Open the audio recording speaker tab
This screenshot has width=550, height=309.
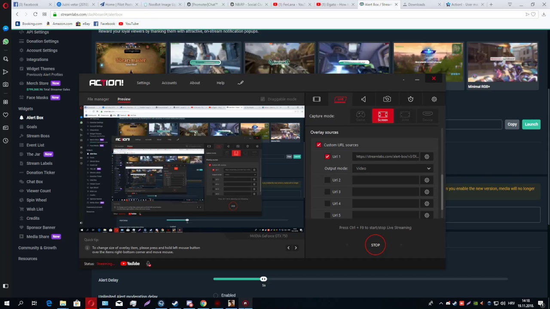point(364,99)
